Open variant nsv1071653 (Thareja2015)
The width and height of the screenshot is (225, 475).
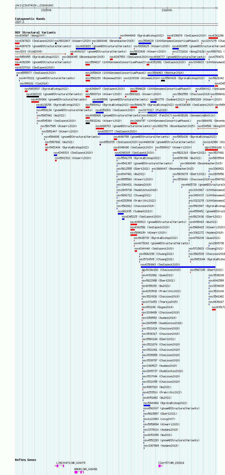160,302
